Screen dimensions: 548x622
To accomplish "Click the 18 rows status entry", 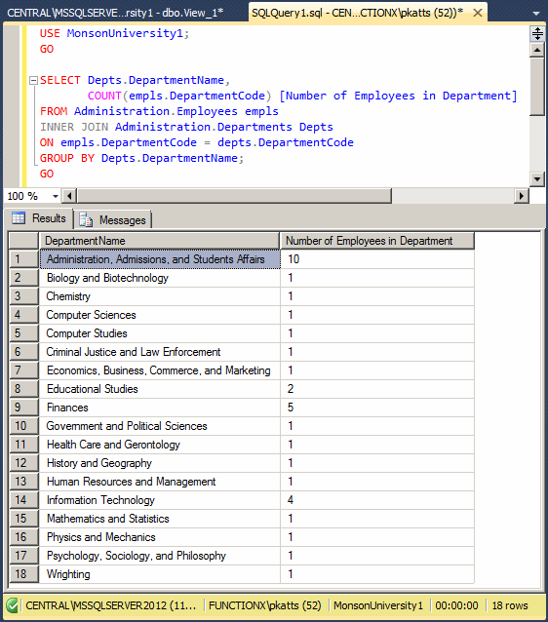I will (510, 605).
